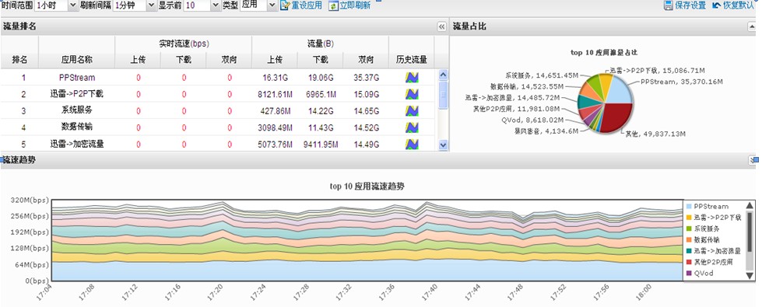The image size is (762, 307).
Task: Sort by 应用名称 column header
Action: pyautogui.click(x=77, y=60)
